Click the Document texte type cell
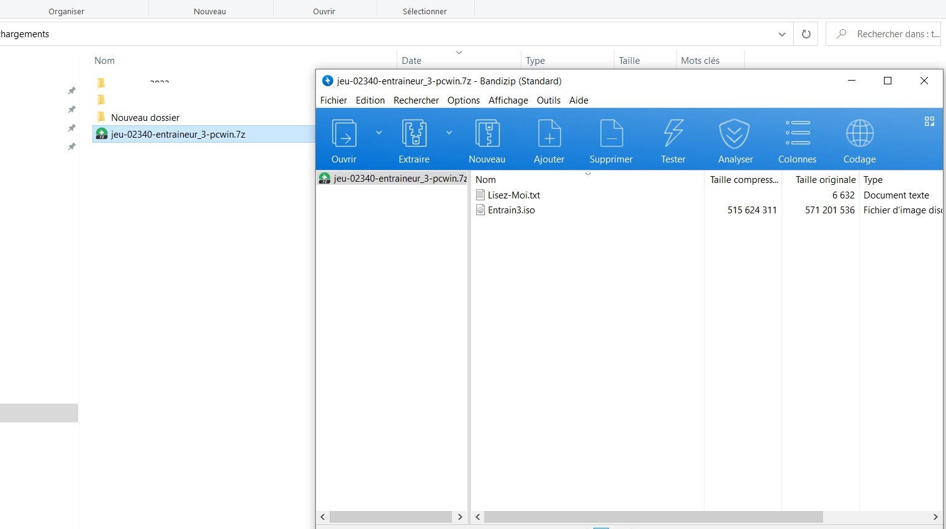The image size is (946, 529). click(896, 195)
